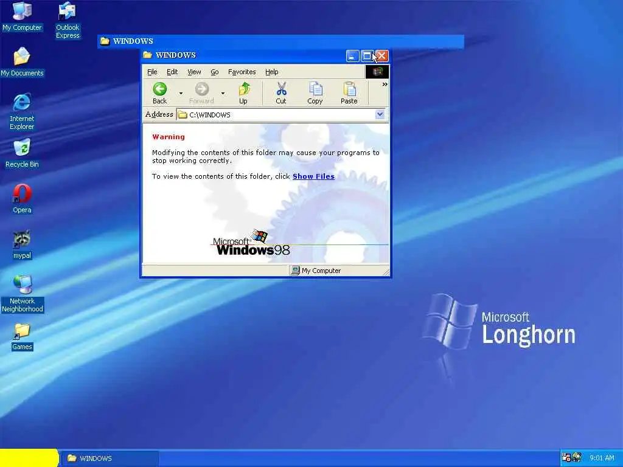
Task: Open the Help menu
Action: (272, 72)
